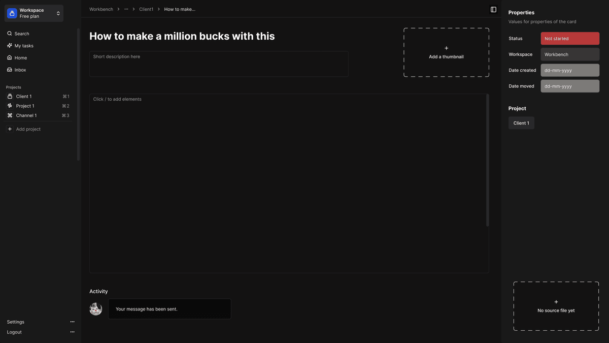Viewport: 609px width, 343px height.
Task: Open Channel 1 project
Action: click(x=26, y=115)
